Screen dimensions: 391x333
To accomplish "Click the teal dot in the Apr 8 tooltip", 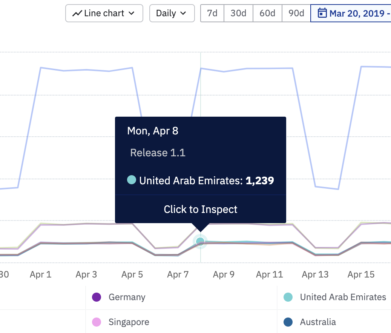I will pyautogui.click(x=131, y=180).
